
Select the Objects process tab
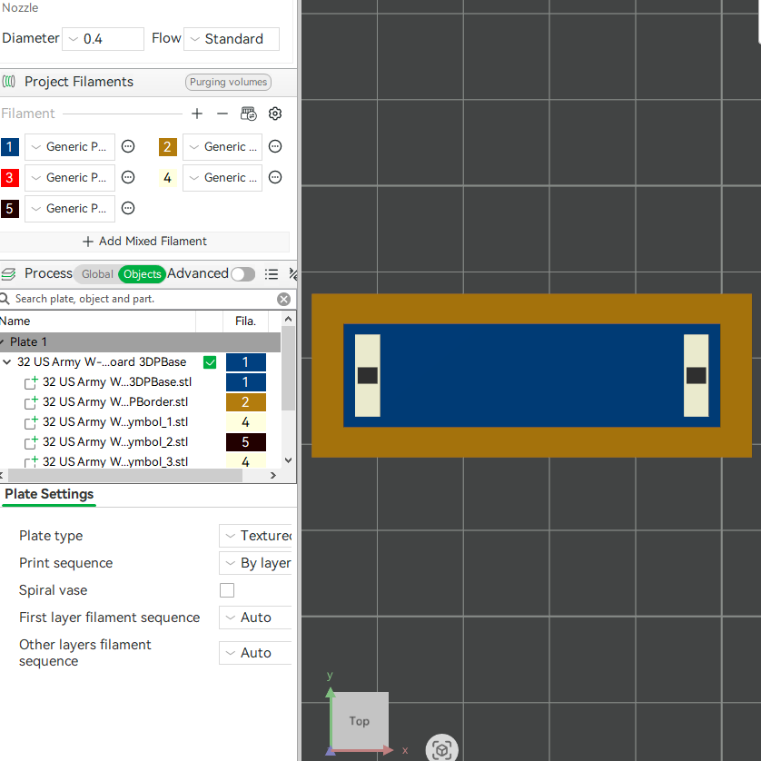point(143,274)
